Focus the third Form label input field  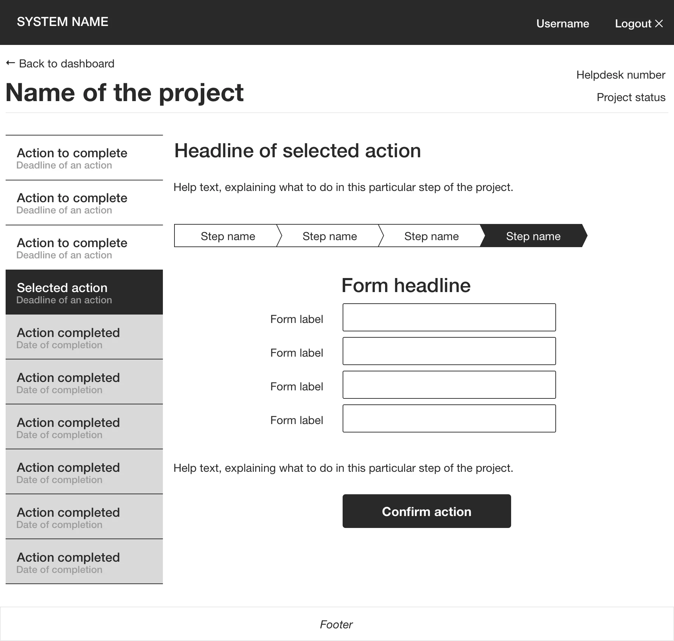[x=449, y=385]
